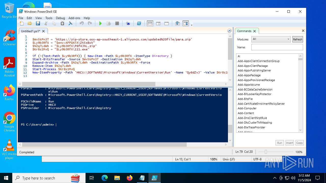Screen dimensions: 326x183
Task: Open the File menu
Action: click(21, 18)
